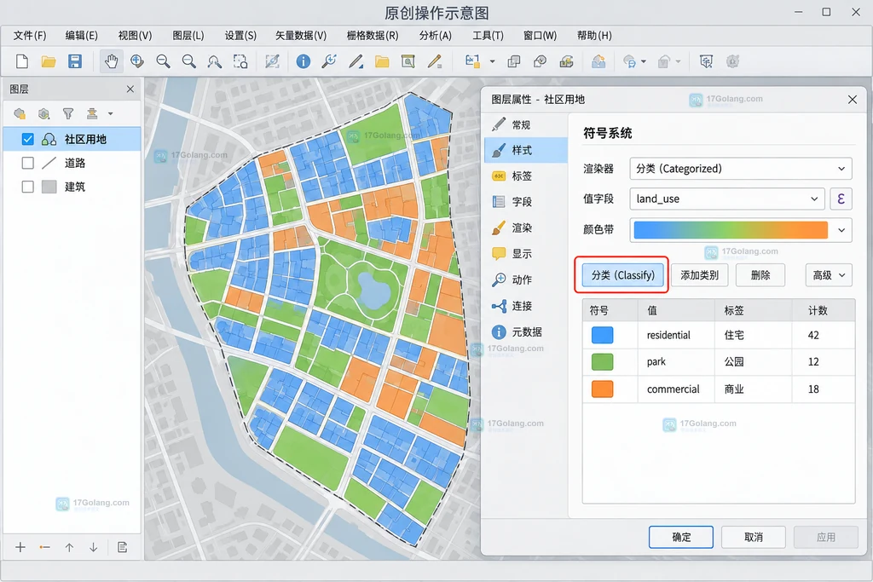Confirm with the 确定 button

tap(681, 537)
